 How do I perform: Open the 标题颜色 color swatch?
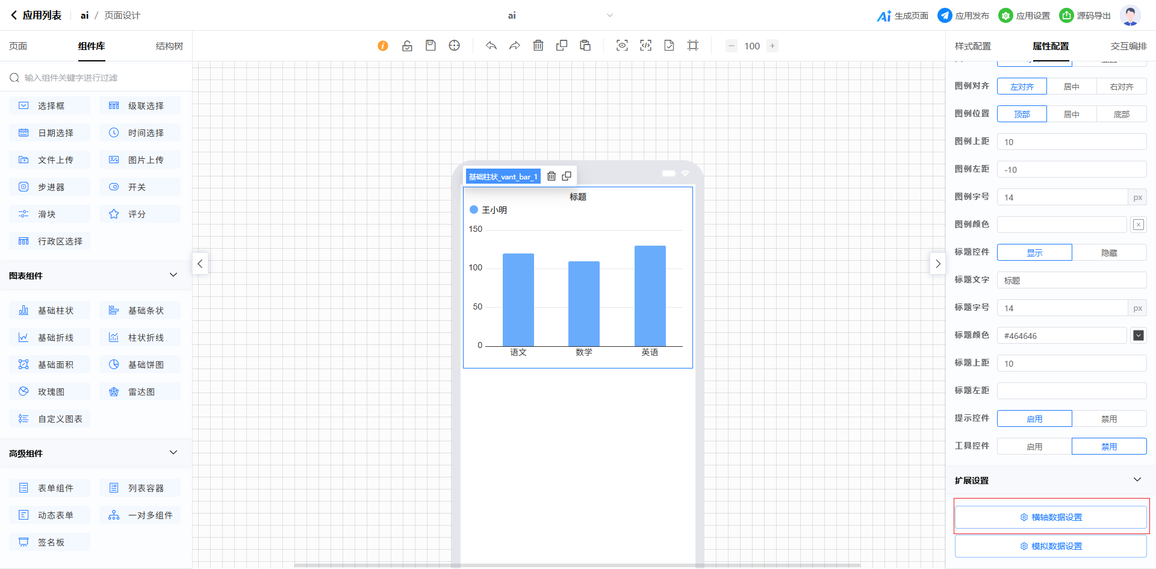(x=1138, y=336)
